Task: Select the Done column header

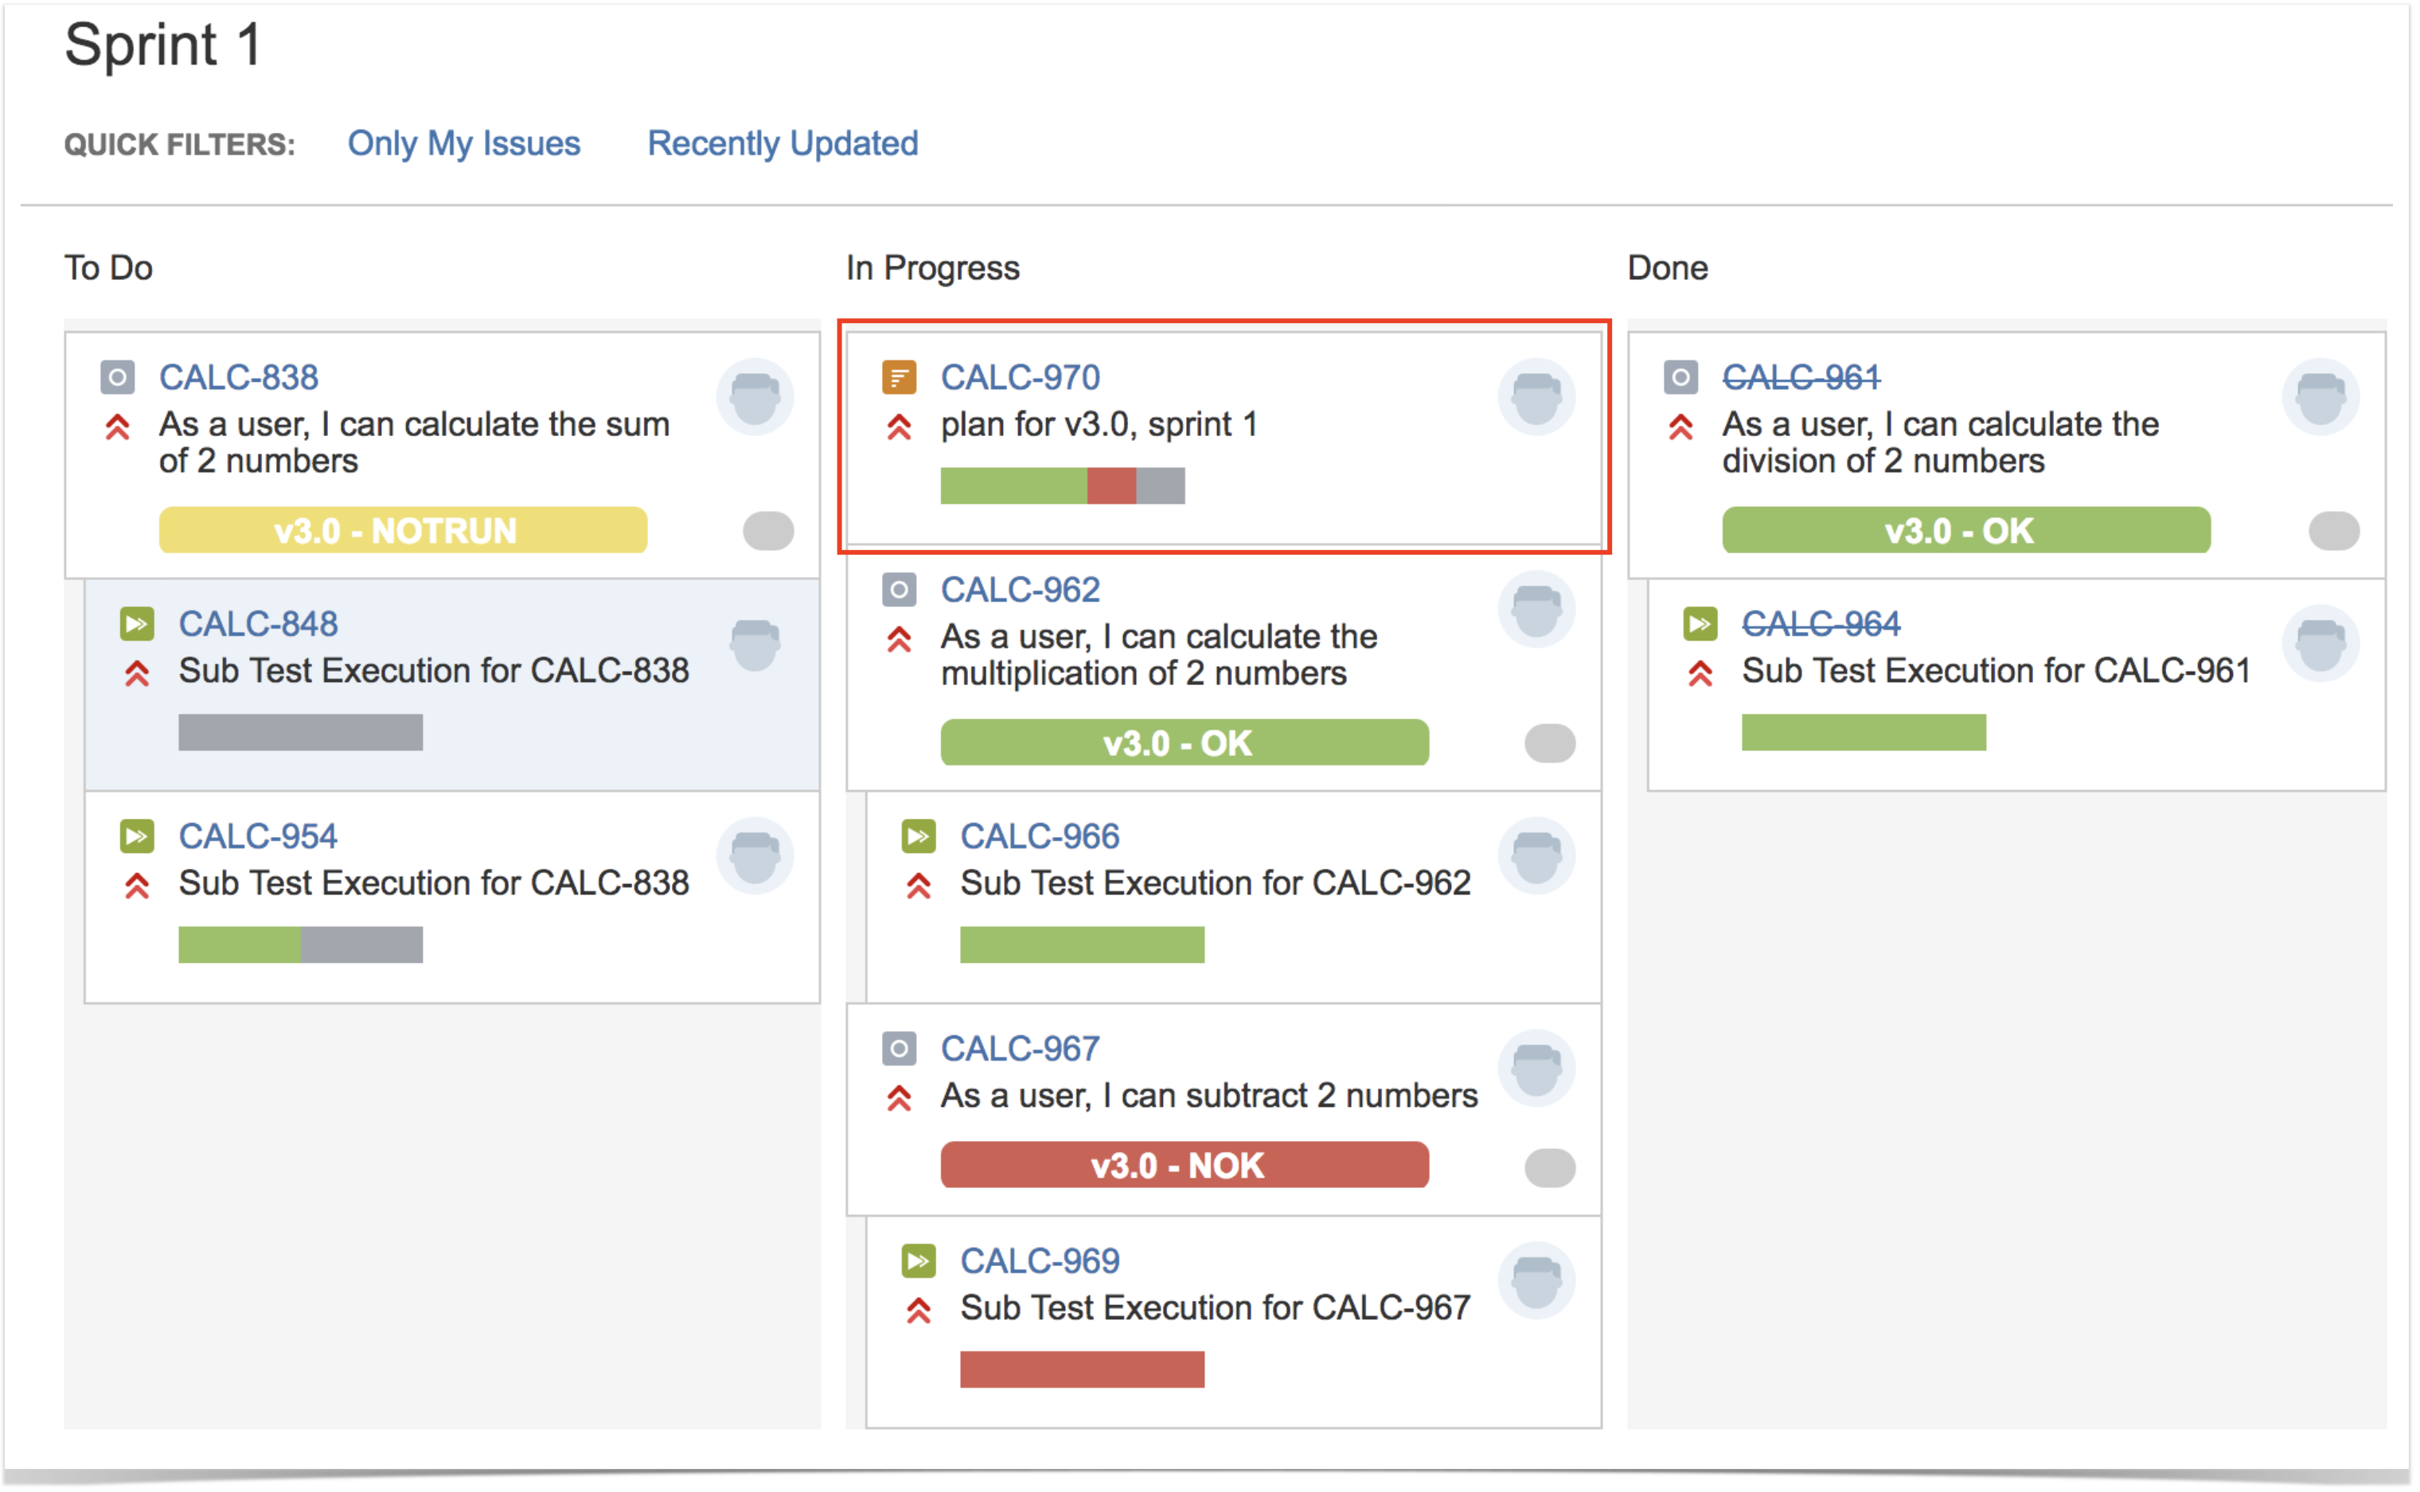Action: [1668, 267]
